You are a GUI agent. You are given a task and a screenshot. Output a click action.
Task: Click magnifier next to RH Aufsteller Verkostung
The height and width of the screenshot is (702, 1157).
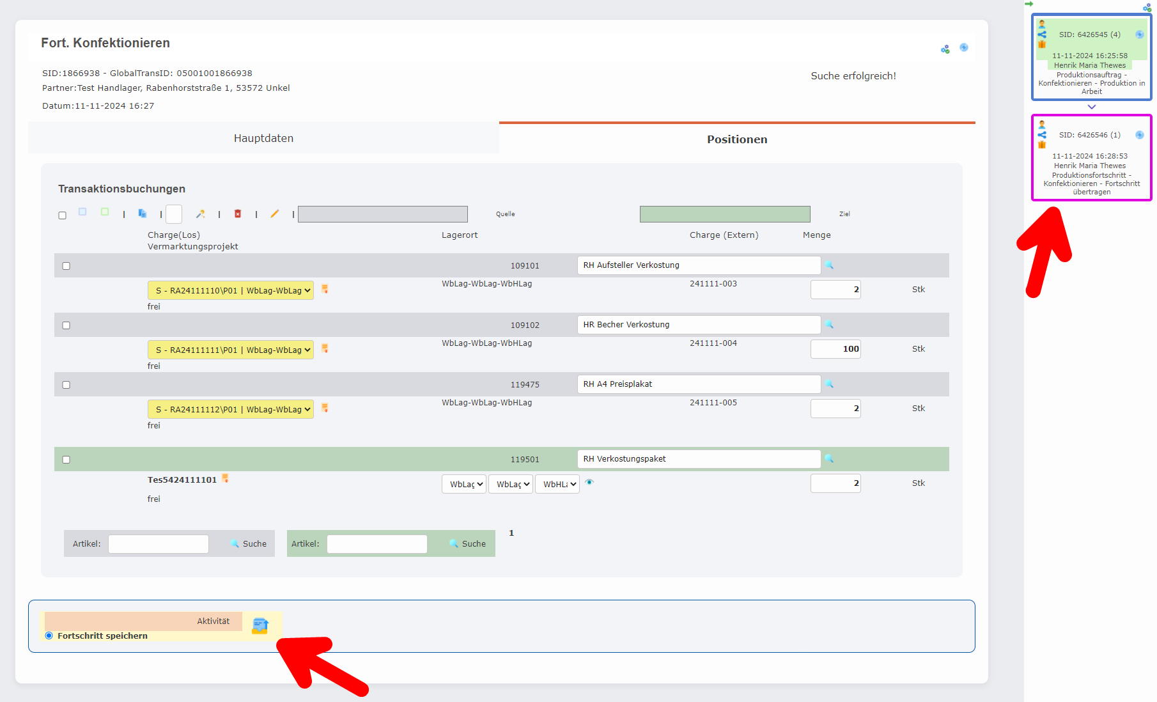click(829, 265)
